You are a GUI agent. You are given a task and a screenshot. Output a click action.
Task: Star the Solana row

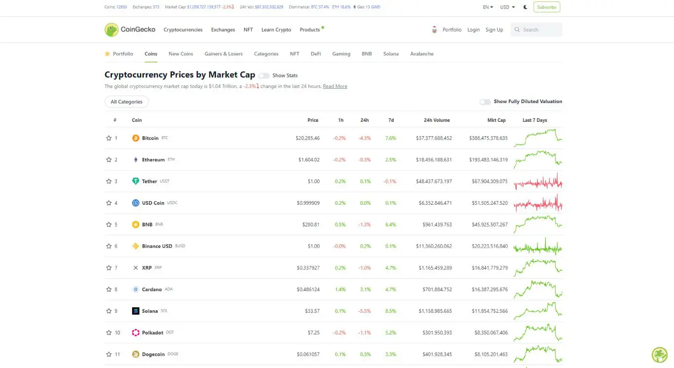point(109,311)
